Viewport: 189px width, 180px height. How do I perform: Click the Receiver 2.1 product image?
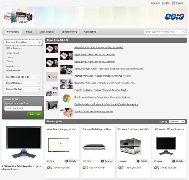[130, 146]
